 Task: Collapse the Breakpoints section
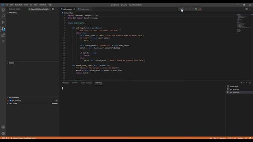(x=8, y=98)
